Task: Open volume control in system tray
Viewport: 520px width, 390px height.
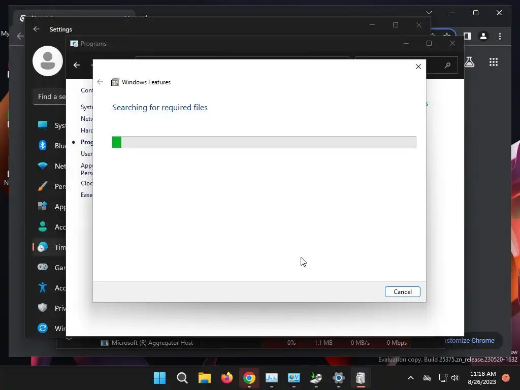Action: click(x=455, y=378)
